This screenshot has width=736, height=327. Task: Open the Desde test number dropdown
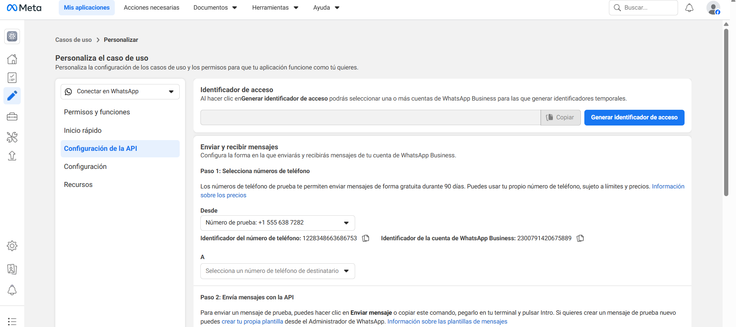pyautogui.click(x=278, y=223)
